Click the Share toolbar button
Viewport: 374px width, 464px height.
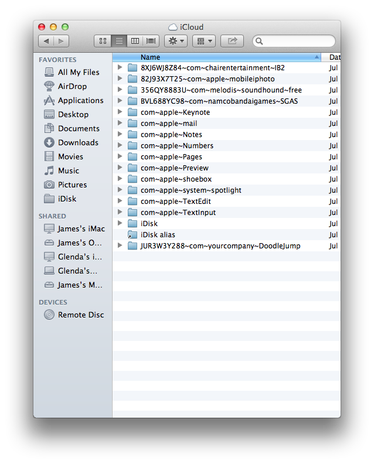232,41
